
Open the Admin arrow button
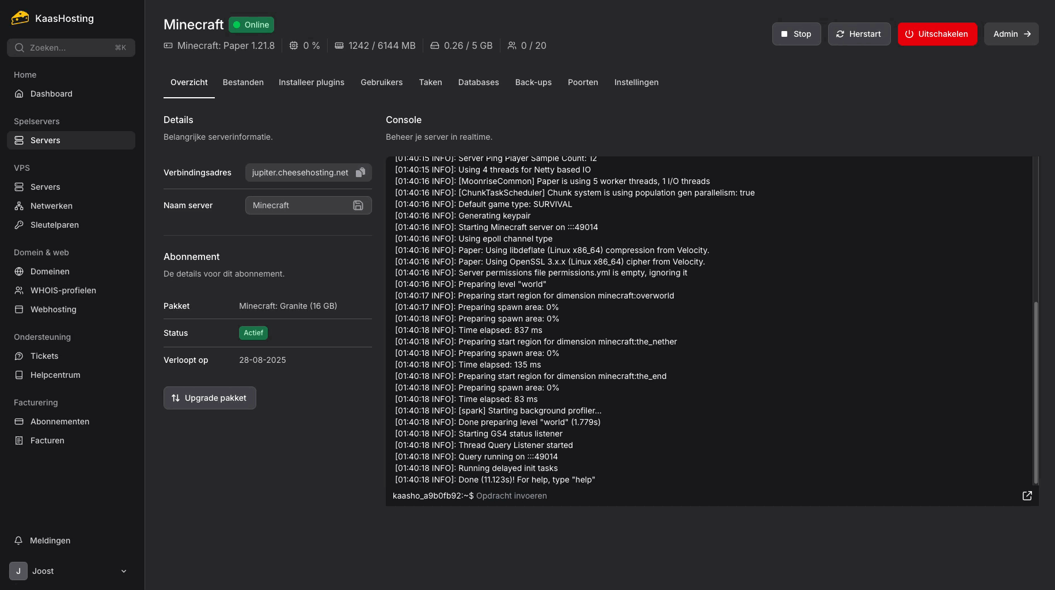[x=1011, y=34]
